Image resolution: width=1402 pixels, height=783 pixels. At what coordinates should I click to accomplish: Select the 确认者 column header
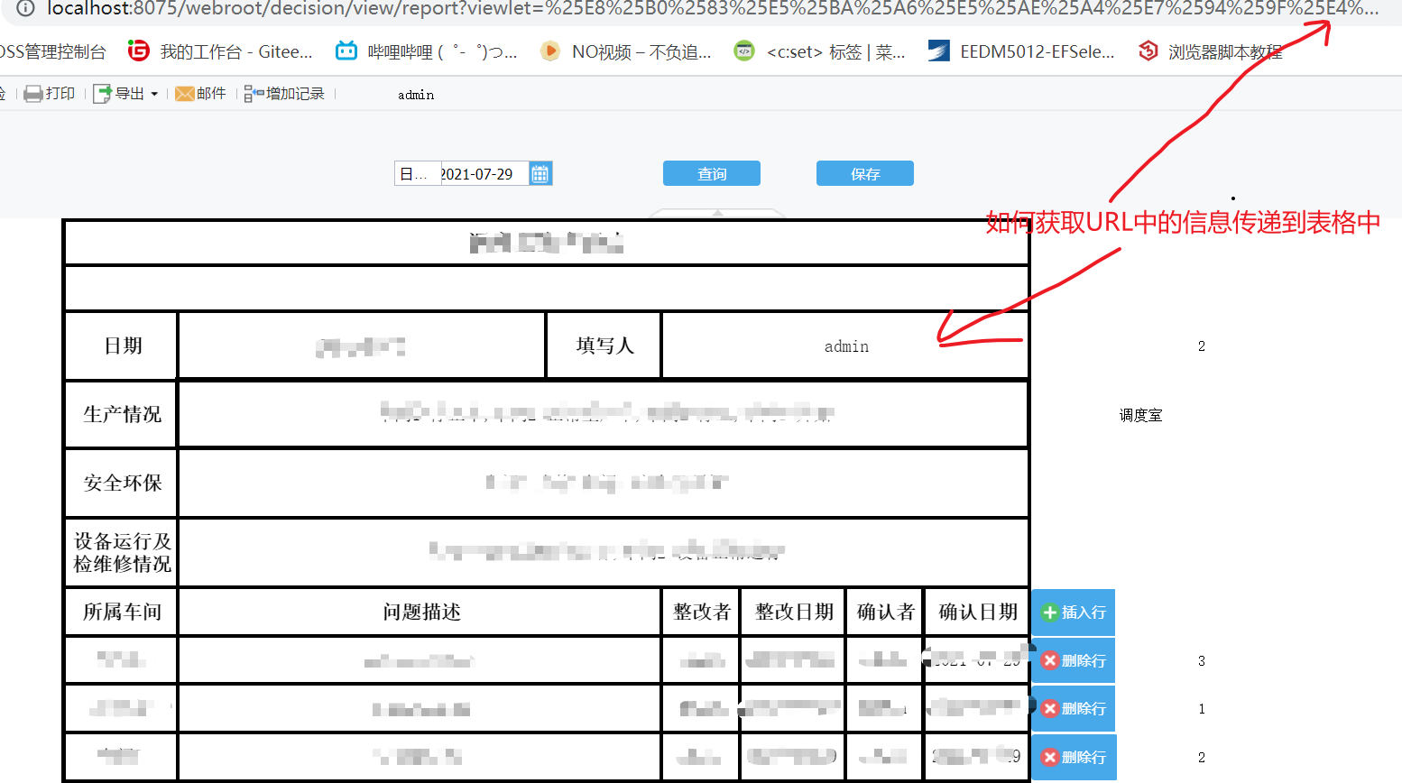pos(886,612)
